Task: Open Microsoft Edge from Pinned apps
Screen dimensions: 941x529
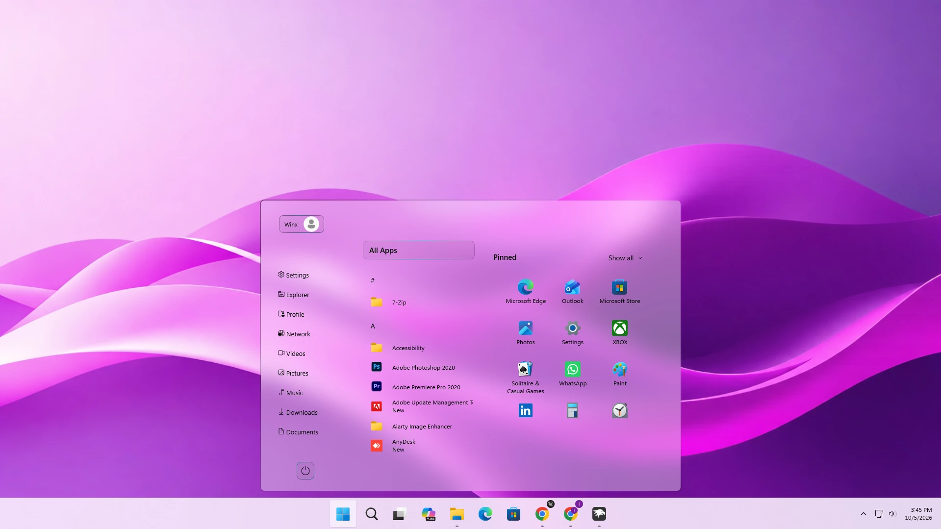Action: (525, 291)
